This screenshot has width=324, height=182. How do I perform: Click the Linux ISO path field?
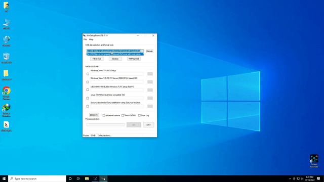[x=117, y=98]
